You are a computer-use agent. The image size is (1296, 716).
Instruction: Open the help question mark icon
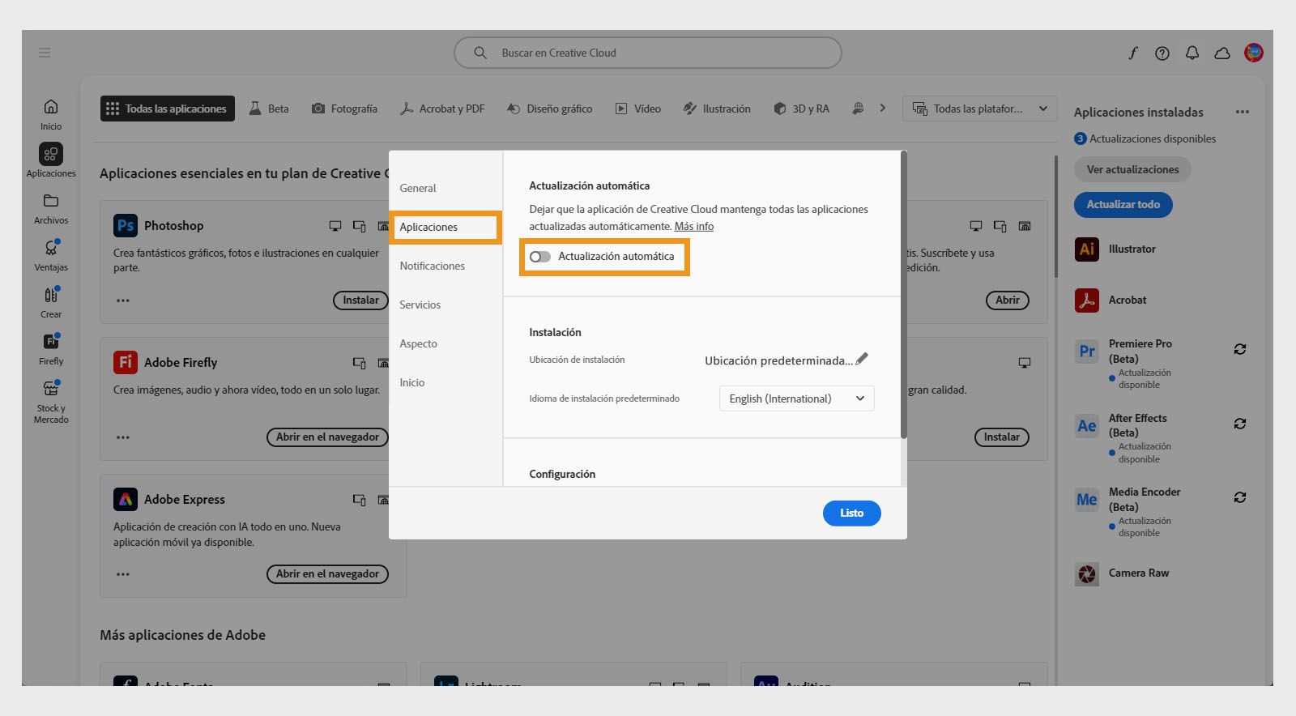click(1162, 53)
